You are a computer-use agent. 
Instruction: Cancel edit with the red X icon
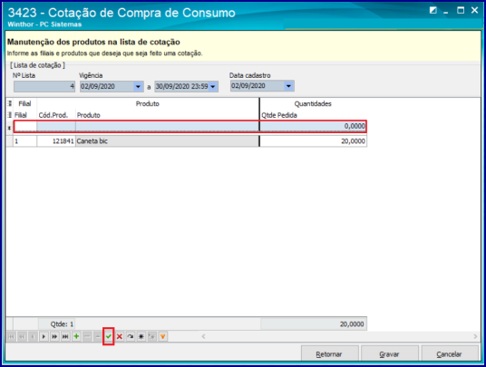(x=120, y=337)
